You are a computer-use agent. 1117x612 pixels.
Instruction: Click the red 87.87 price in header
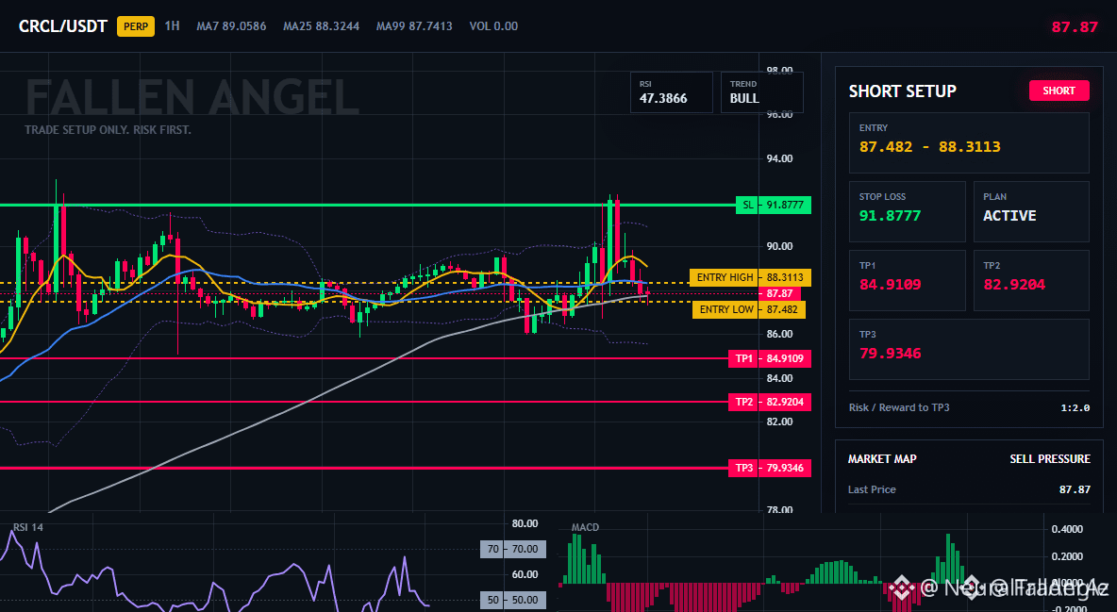[1075, 27]
